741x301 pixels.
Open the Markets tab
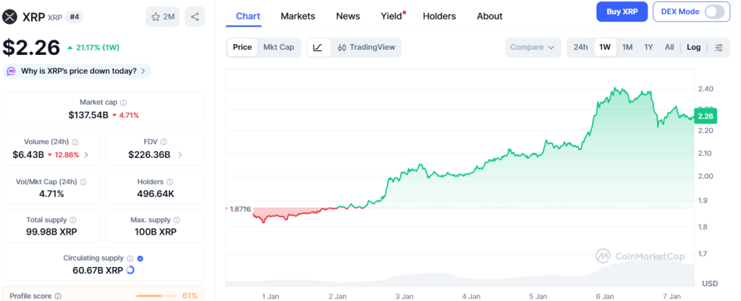click(x=297, y=16)
